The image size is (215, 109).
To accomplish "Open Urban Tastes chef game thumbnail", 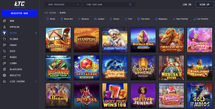I will point(115,40).
